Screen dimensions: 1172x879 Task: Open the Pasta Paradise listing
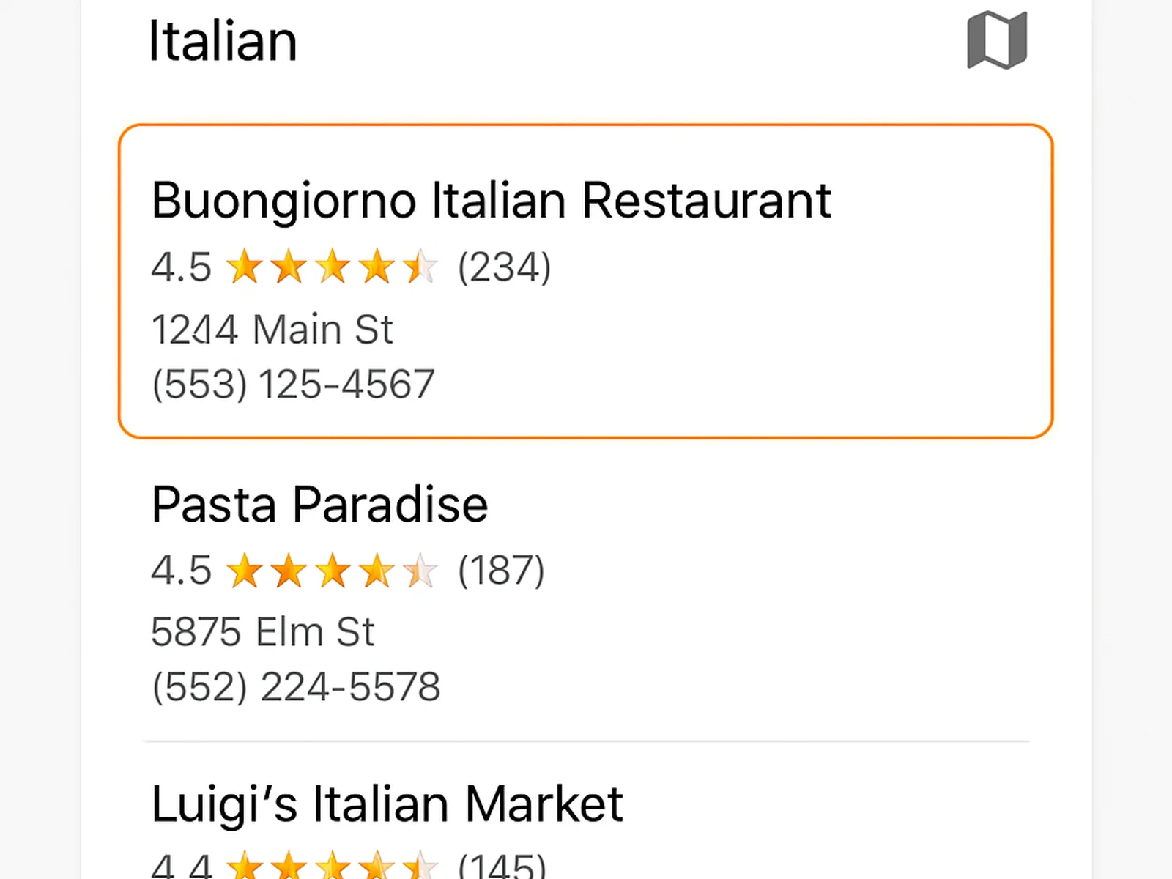[x=319, y=504]
